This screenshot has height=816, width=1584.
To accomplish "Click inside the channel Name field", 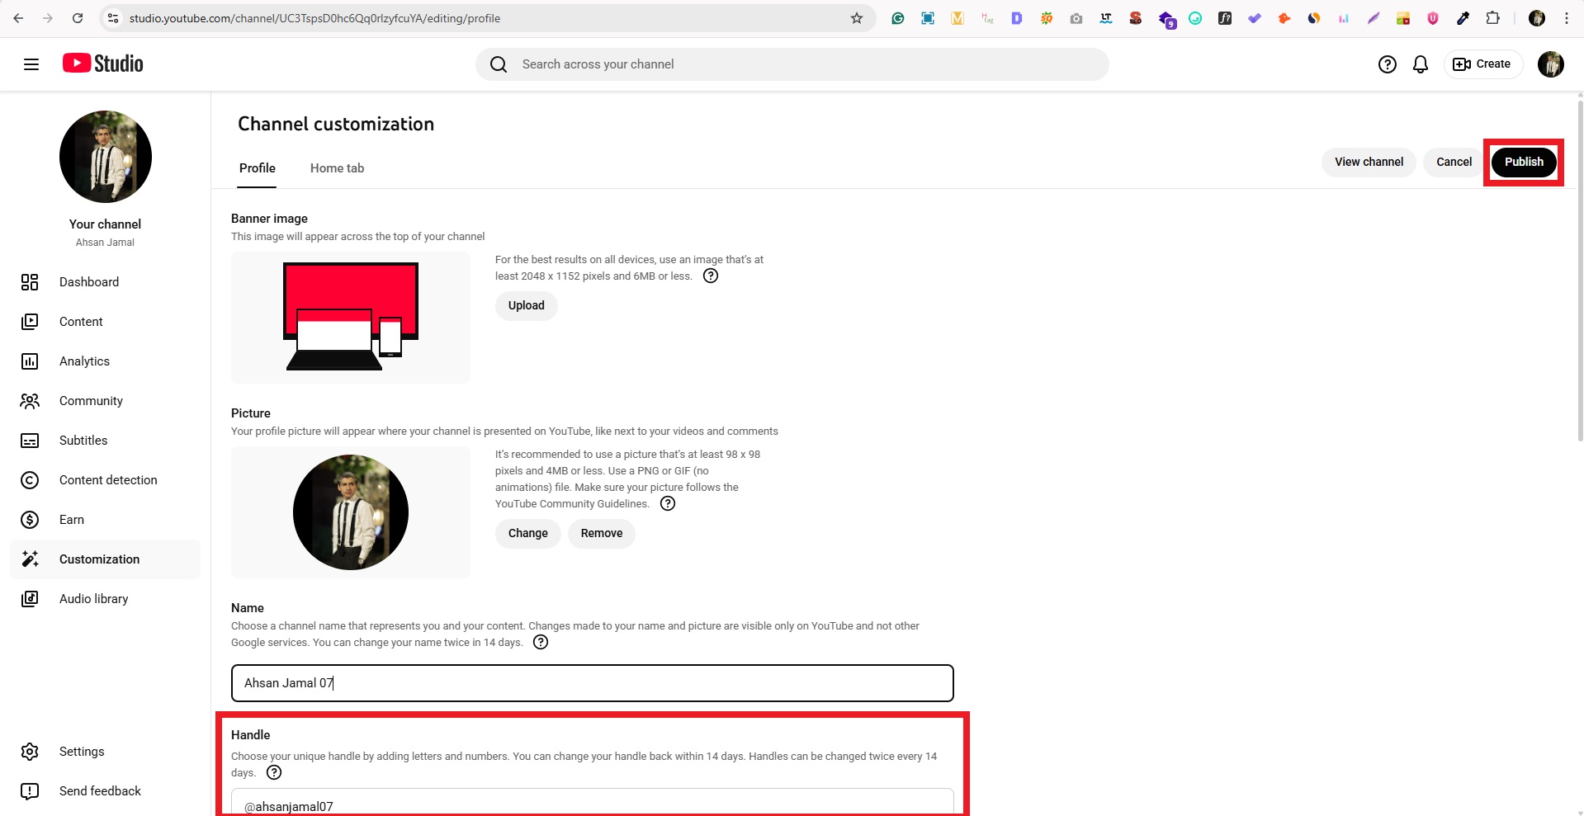I will (591, 683).
